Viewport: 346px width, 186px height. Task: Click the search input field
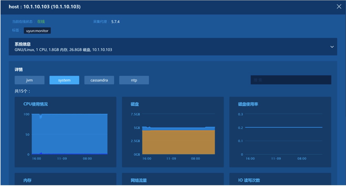(x=291, y=80)
